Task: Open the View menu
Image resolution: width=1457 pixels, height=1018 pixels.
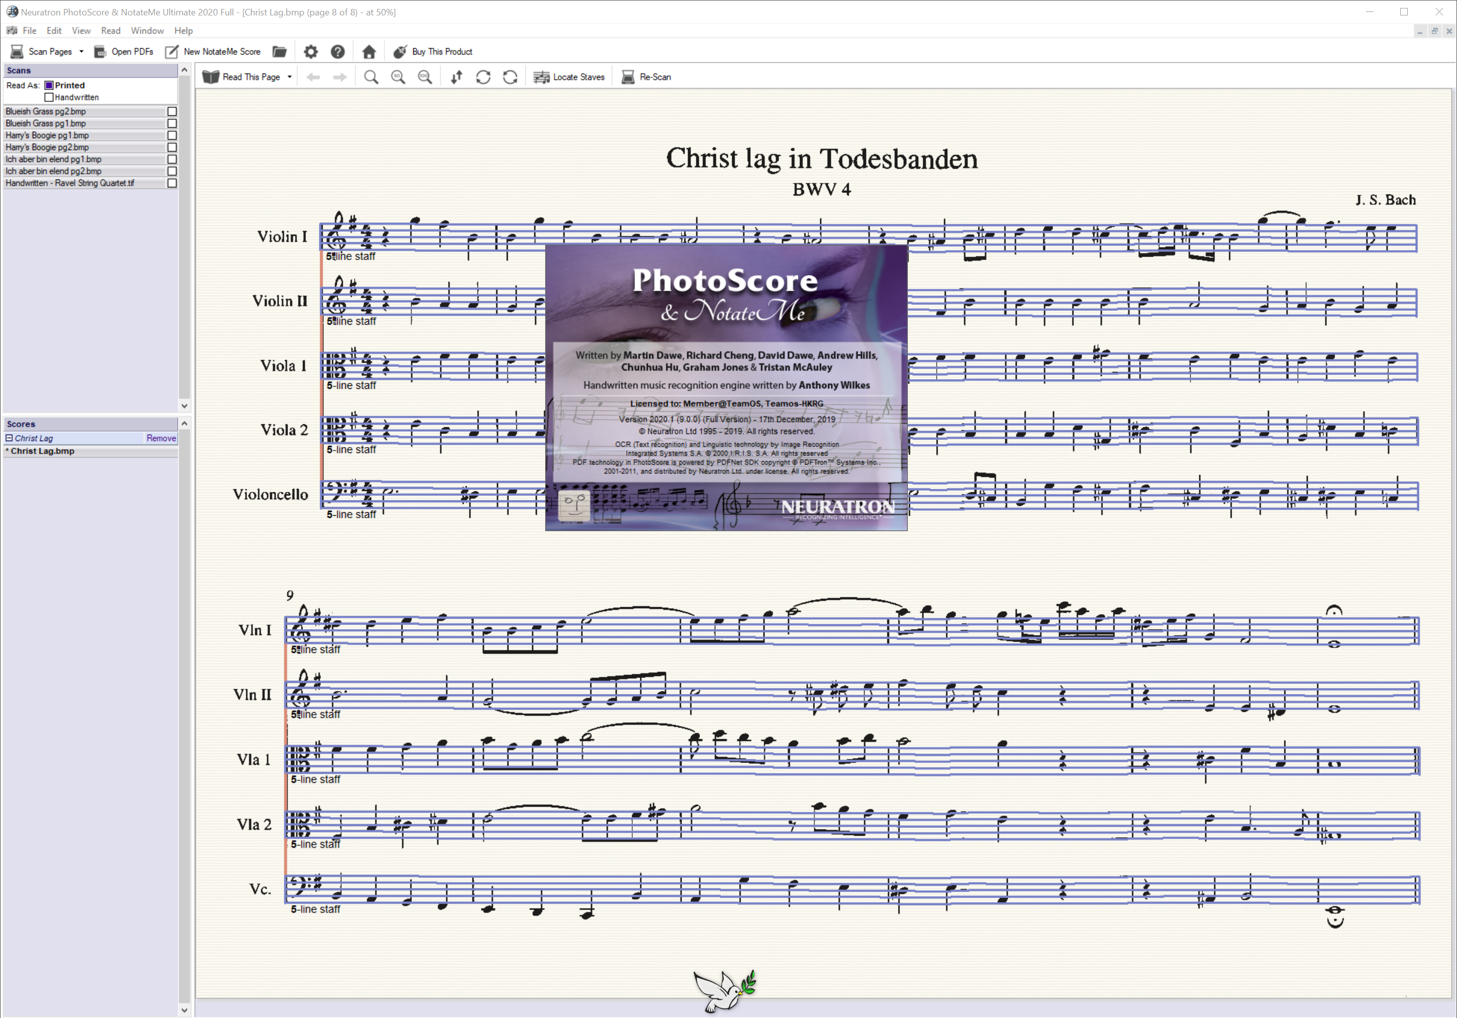Action: [x=81, y=30]
